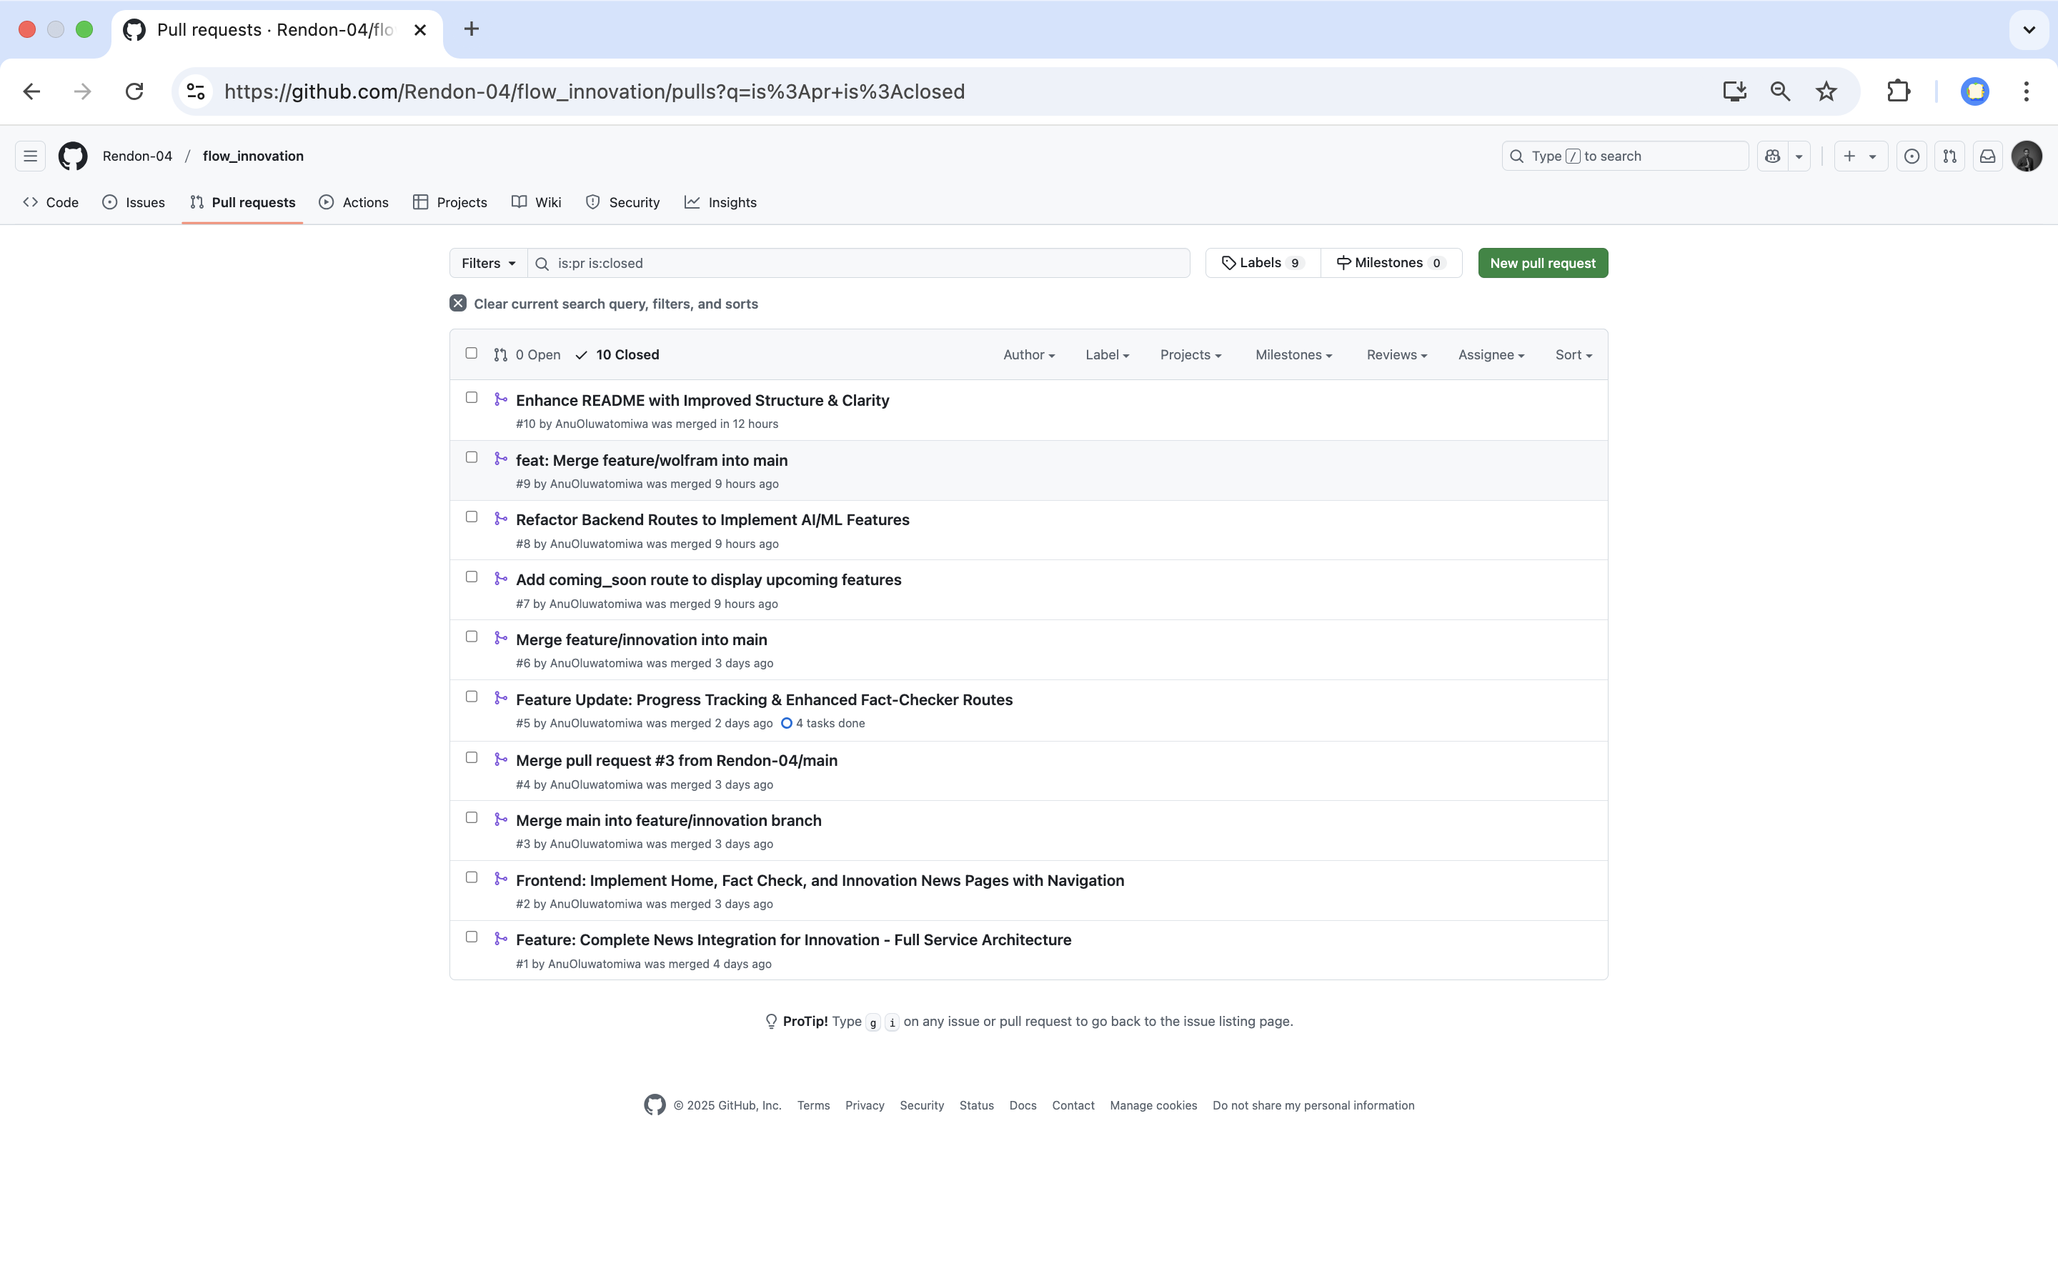Select checkbox for Enhance README pull request
Viewport: 2058px width, 1286px height.
(471, 397)
